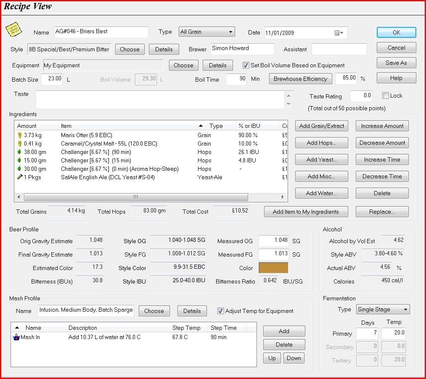Toggle Adjust Temp for Equipment checkbox
This screenshot has width=426, height=379.
tap(221, 311)
